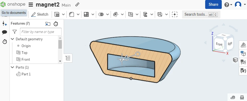Image resolution: width=247 pixels, height=101 pixels.
Task: Click the features list scrollbar thumb
Action: [x=60, y=44]
